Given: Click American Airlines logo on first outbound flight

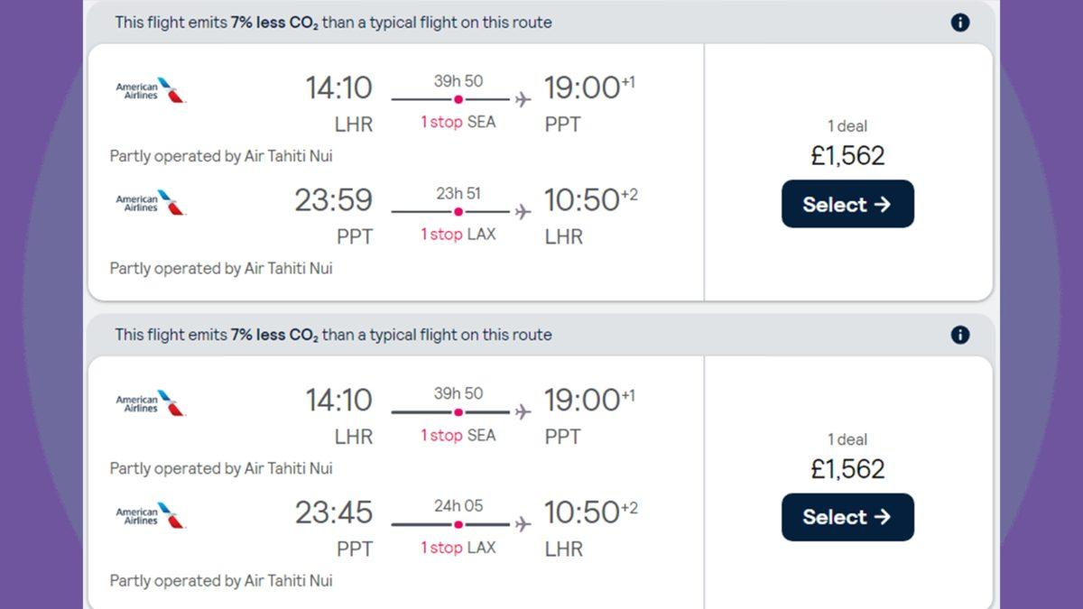Looking at the screenshot, I should [151, 89].
